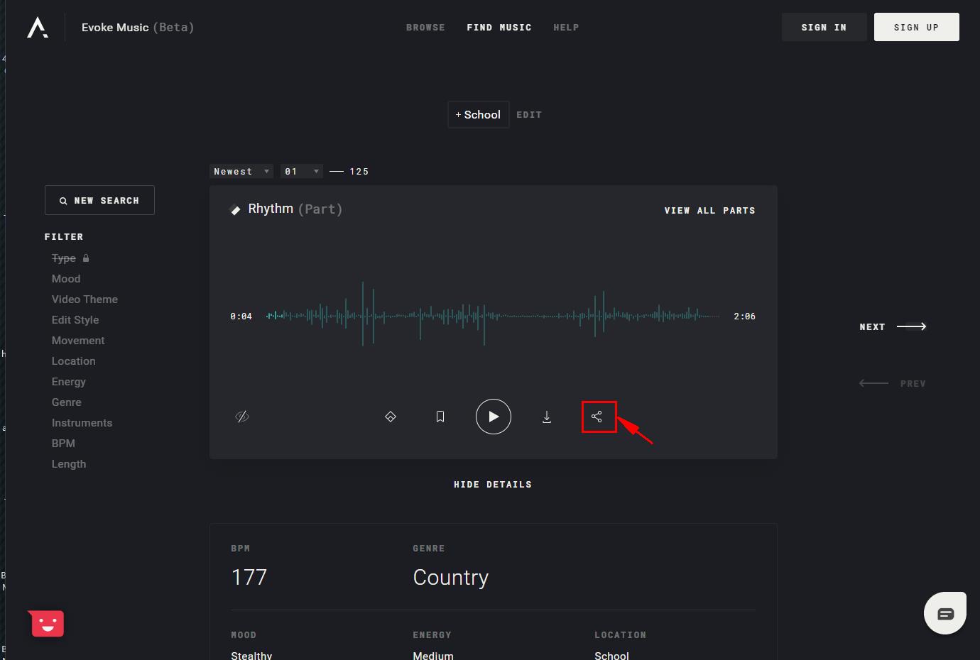This screenshot has height=660, width=980.
Task: Expand the Mood filter
Action: click(66, 279)
